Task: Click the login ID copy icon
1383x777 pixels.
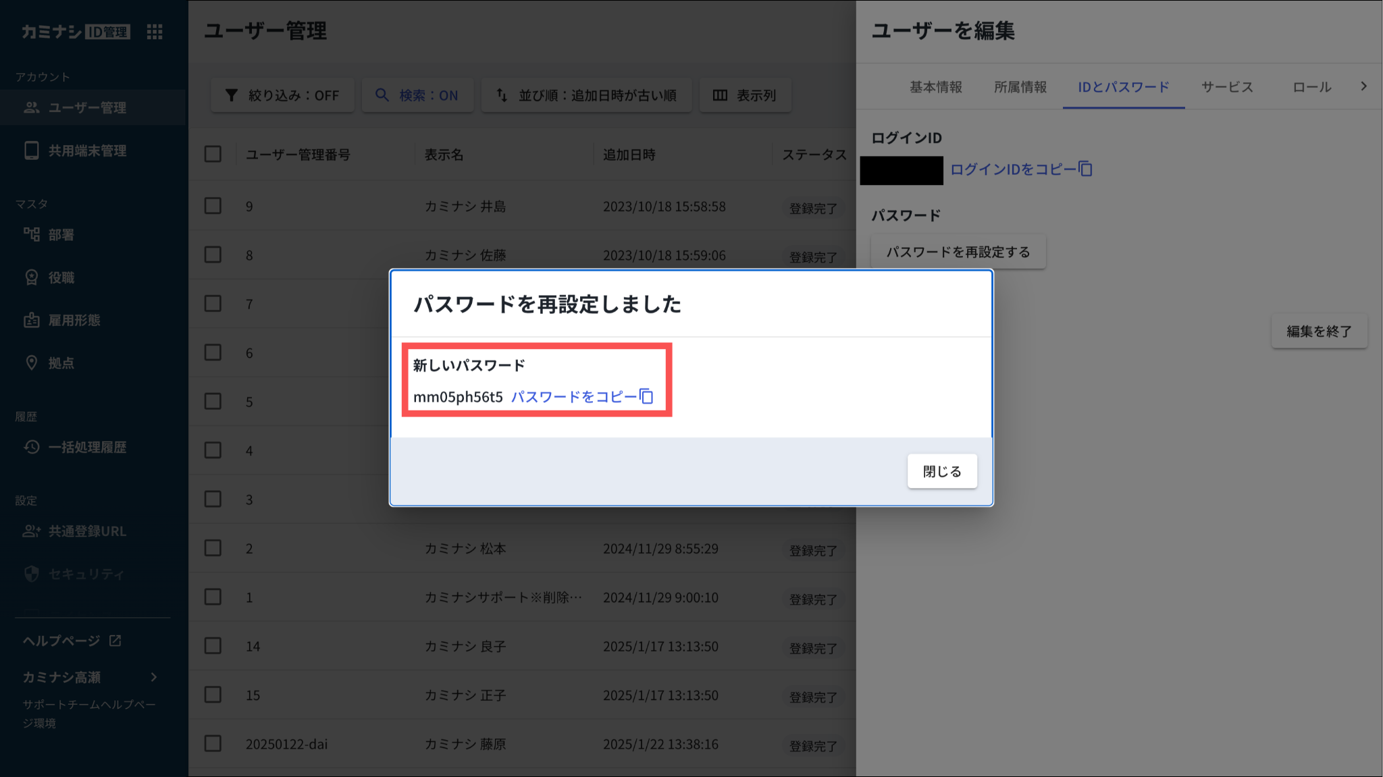Action: point(1085,169)
